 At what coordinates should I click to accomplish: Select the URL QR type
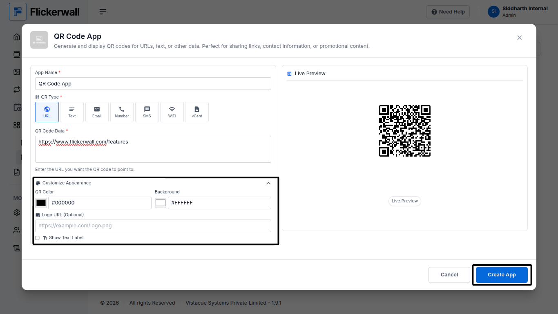47,112
